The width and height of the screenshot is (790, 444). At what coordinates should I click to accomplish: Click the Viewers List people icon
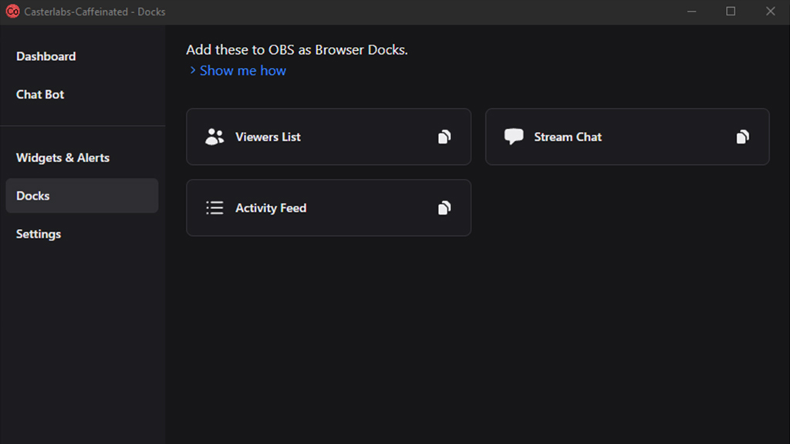pos(214,136)
